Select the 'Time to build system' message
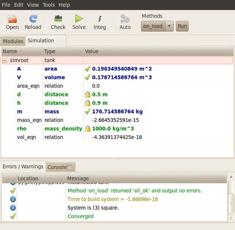Screen dimensions: 235x230 [x=113, y=199]
